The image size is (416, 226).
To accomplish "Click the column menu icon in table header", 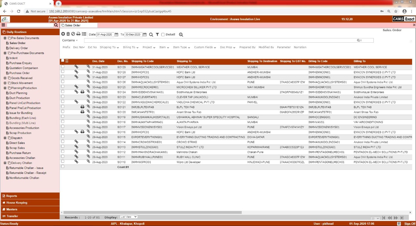I will click(67, 61).
